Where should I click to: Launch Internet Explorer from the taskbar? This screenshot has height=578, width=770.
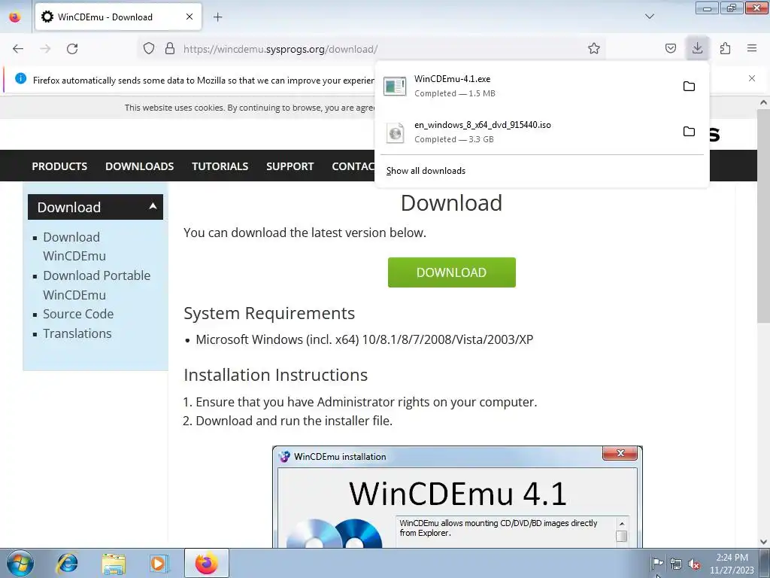point(67,563)
